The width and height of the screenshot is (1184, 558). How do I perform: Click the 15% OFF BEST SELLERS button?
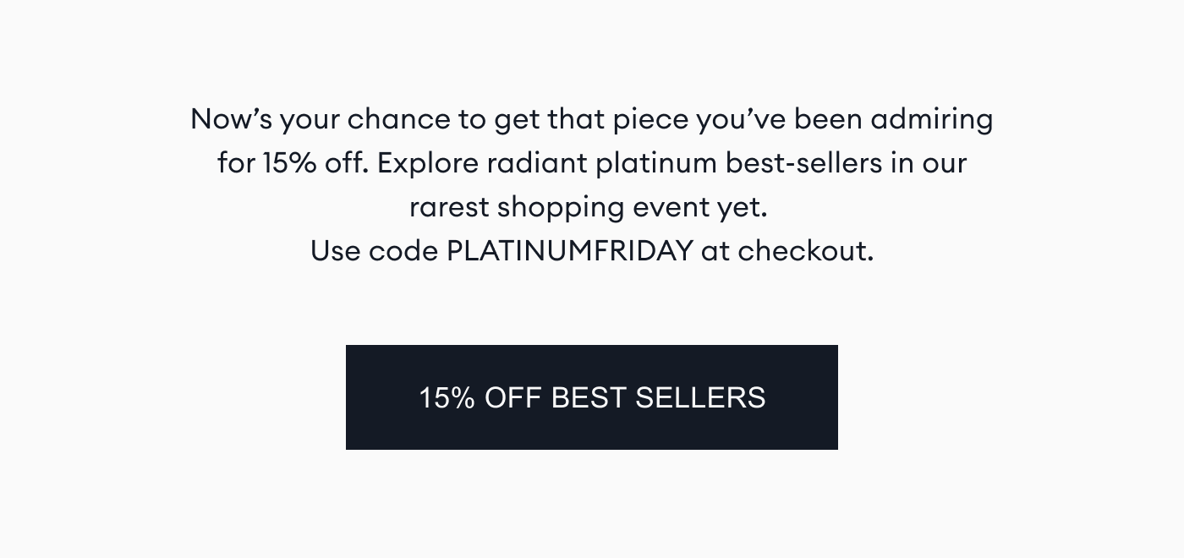click(x=592, y=397)
